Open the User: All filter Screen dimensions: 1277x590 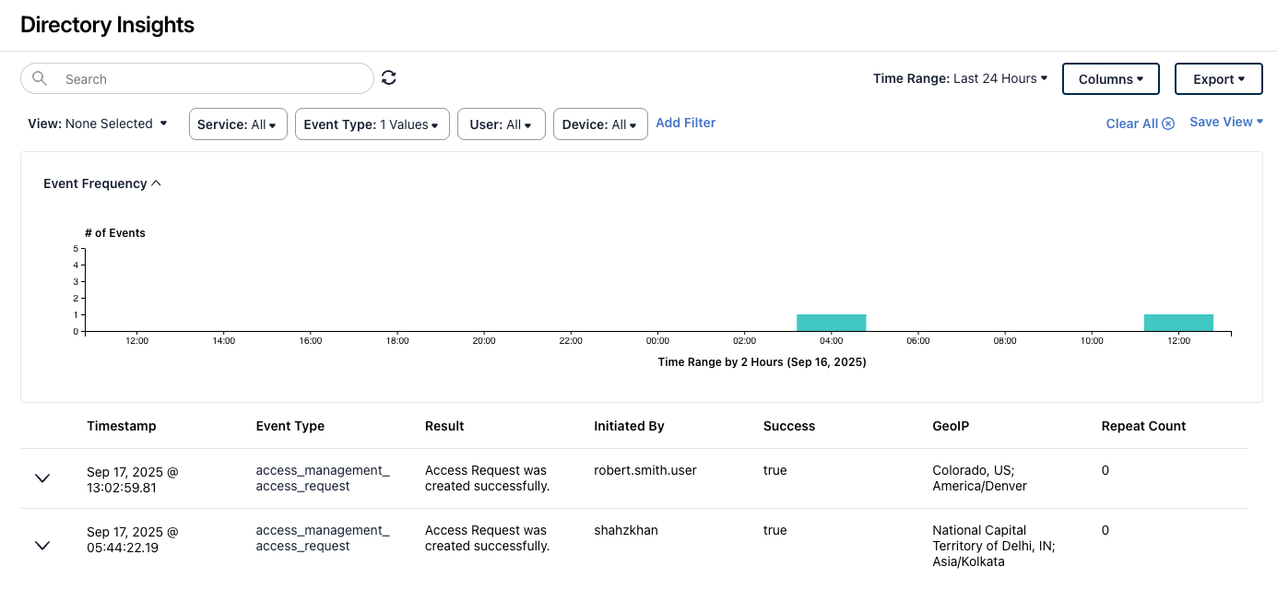[x=501, y=124]
